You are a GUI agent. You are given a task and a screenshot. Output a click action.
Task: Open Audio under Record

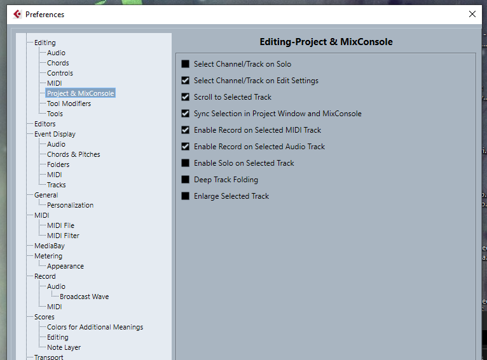tap(56, 286)
